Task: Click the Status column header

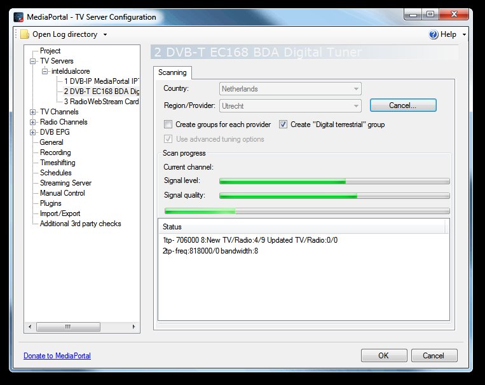Action: 302,227
